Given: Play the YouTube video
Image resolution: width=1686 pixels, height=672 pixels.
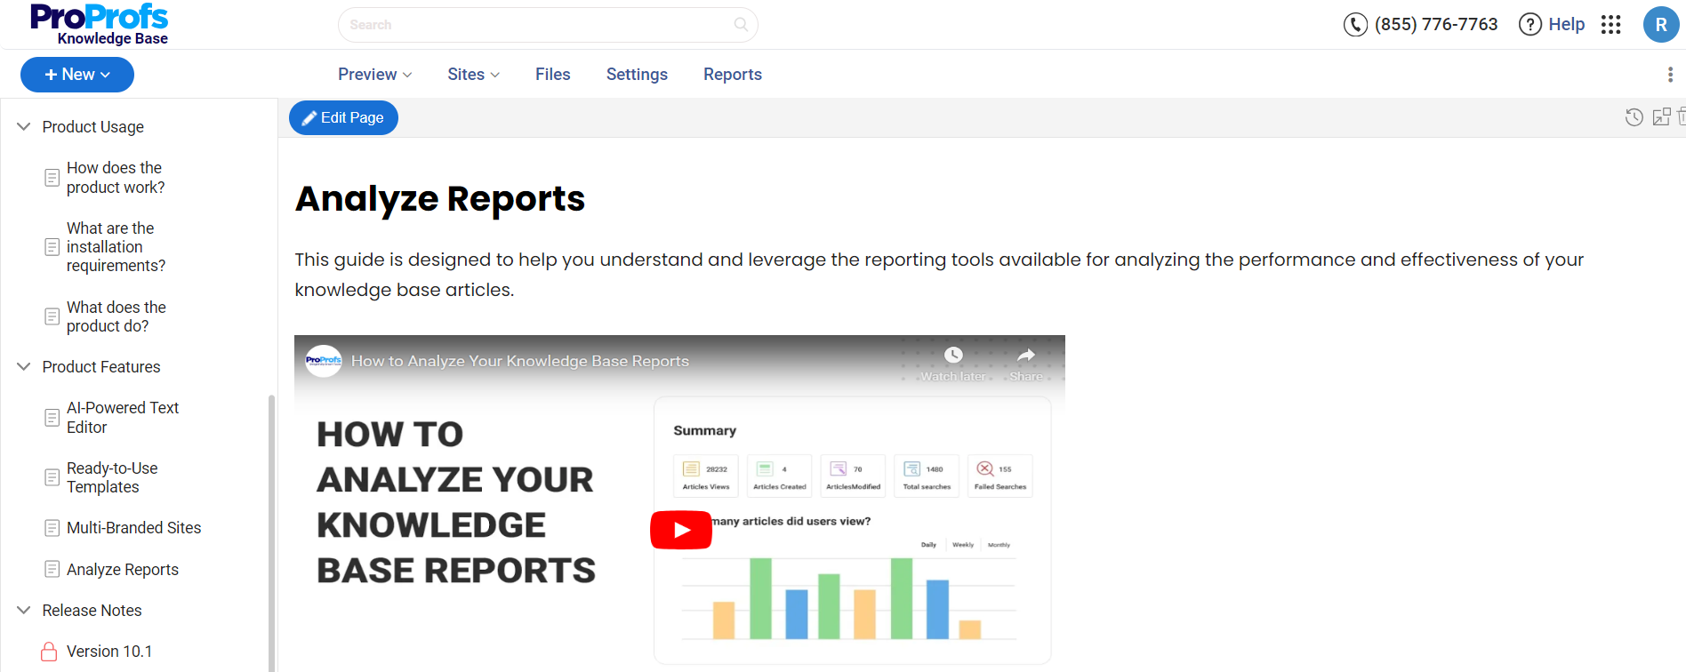Looking at the screenshot, I should 681,530.
